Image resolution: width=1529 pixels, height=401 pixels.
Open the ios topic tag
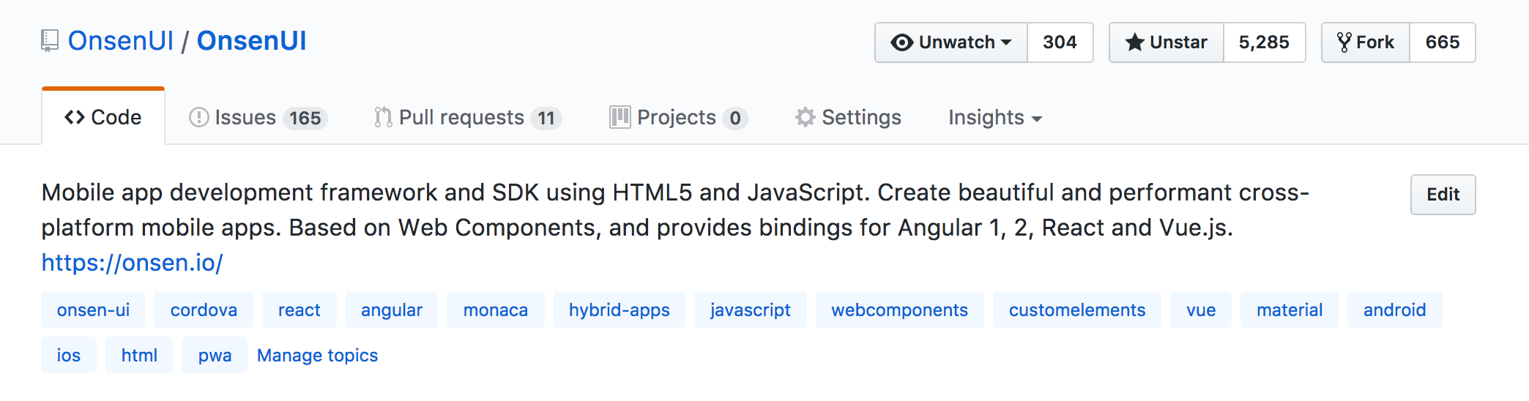69,355
